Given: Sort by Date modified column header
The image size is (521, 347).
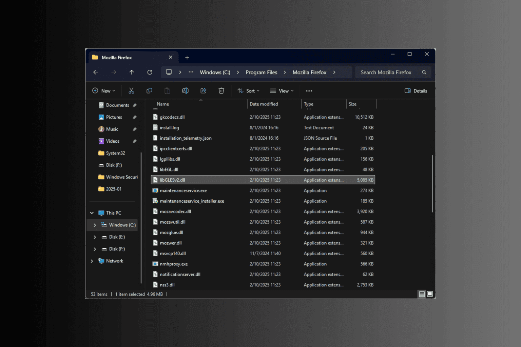Looking at the screenshot, I should pos(274,104).
